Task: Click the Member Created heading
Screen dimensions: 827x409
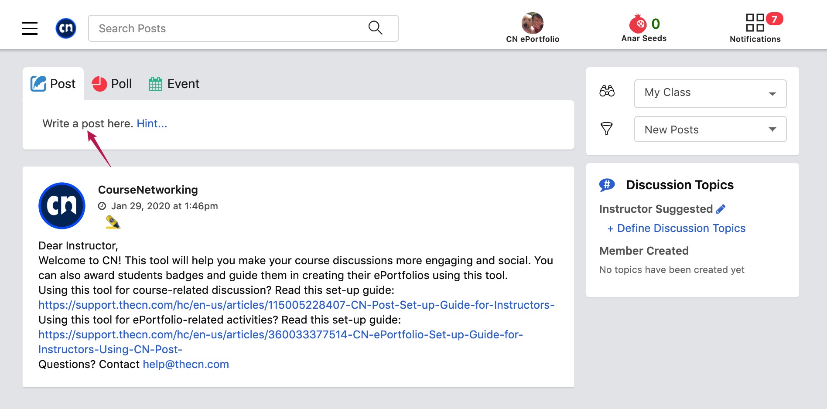Action: point(644,251)
